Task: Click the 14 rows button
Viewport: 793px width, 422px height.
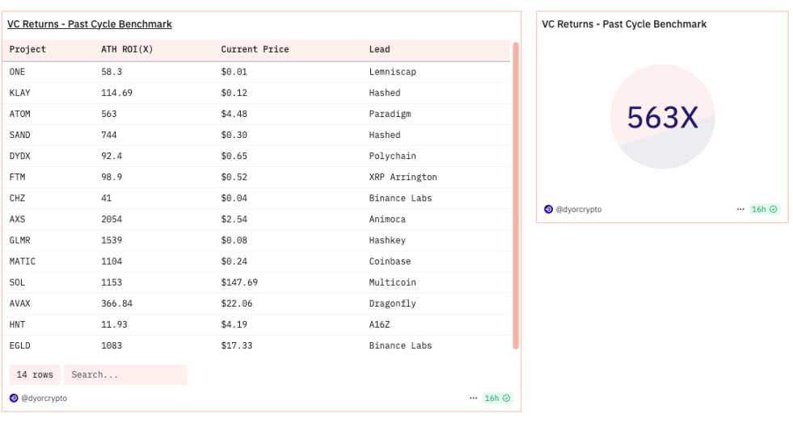Action: point(35,374)
